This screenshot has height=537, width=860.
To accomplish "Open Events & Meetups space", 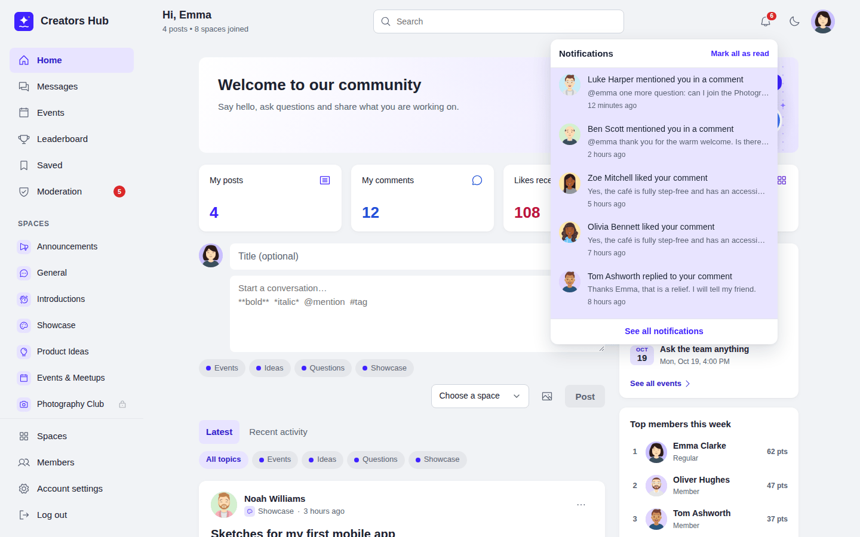I will (72, 378).
